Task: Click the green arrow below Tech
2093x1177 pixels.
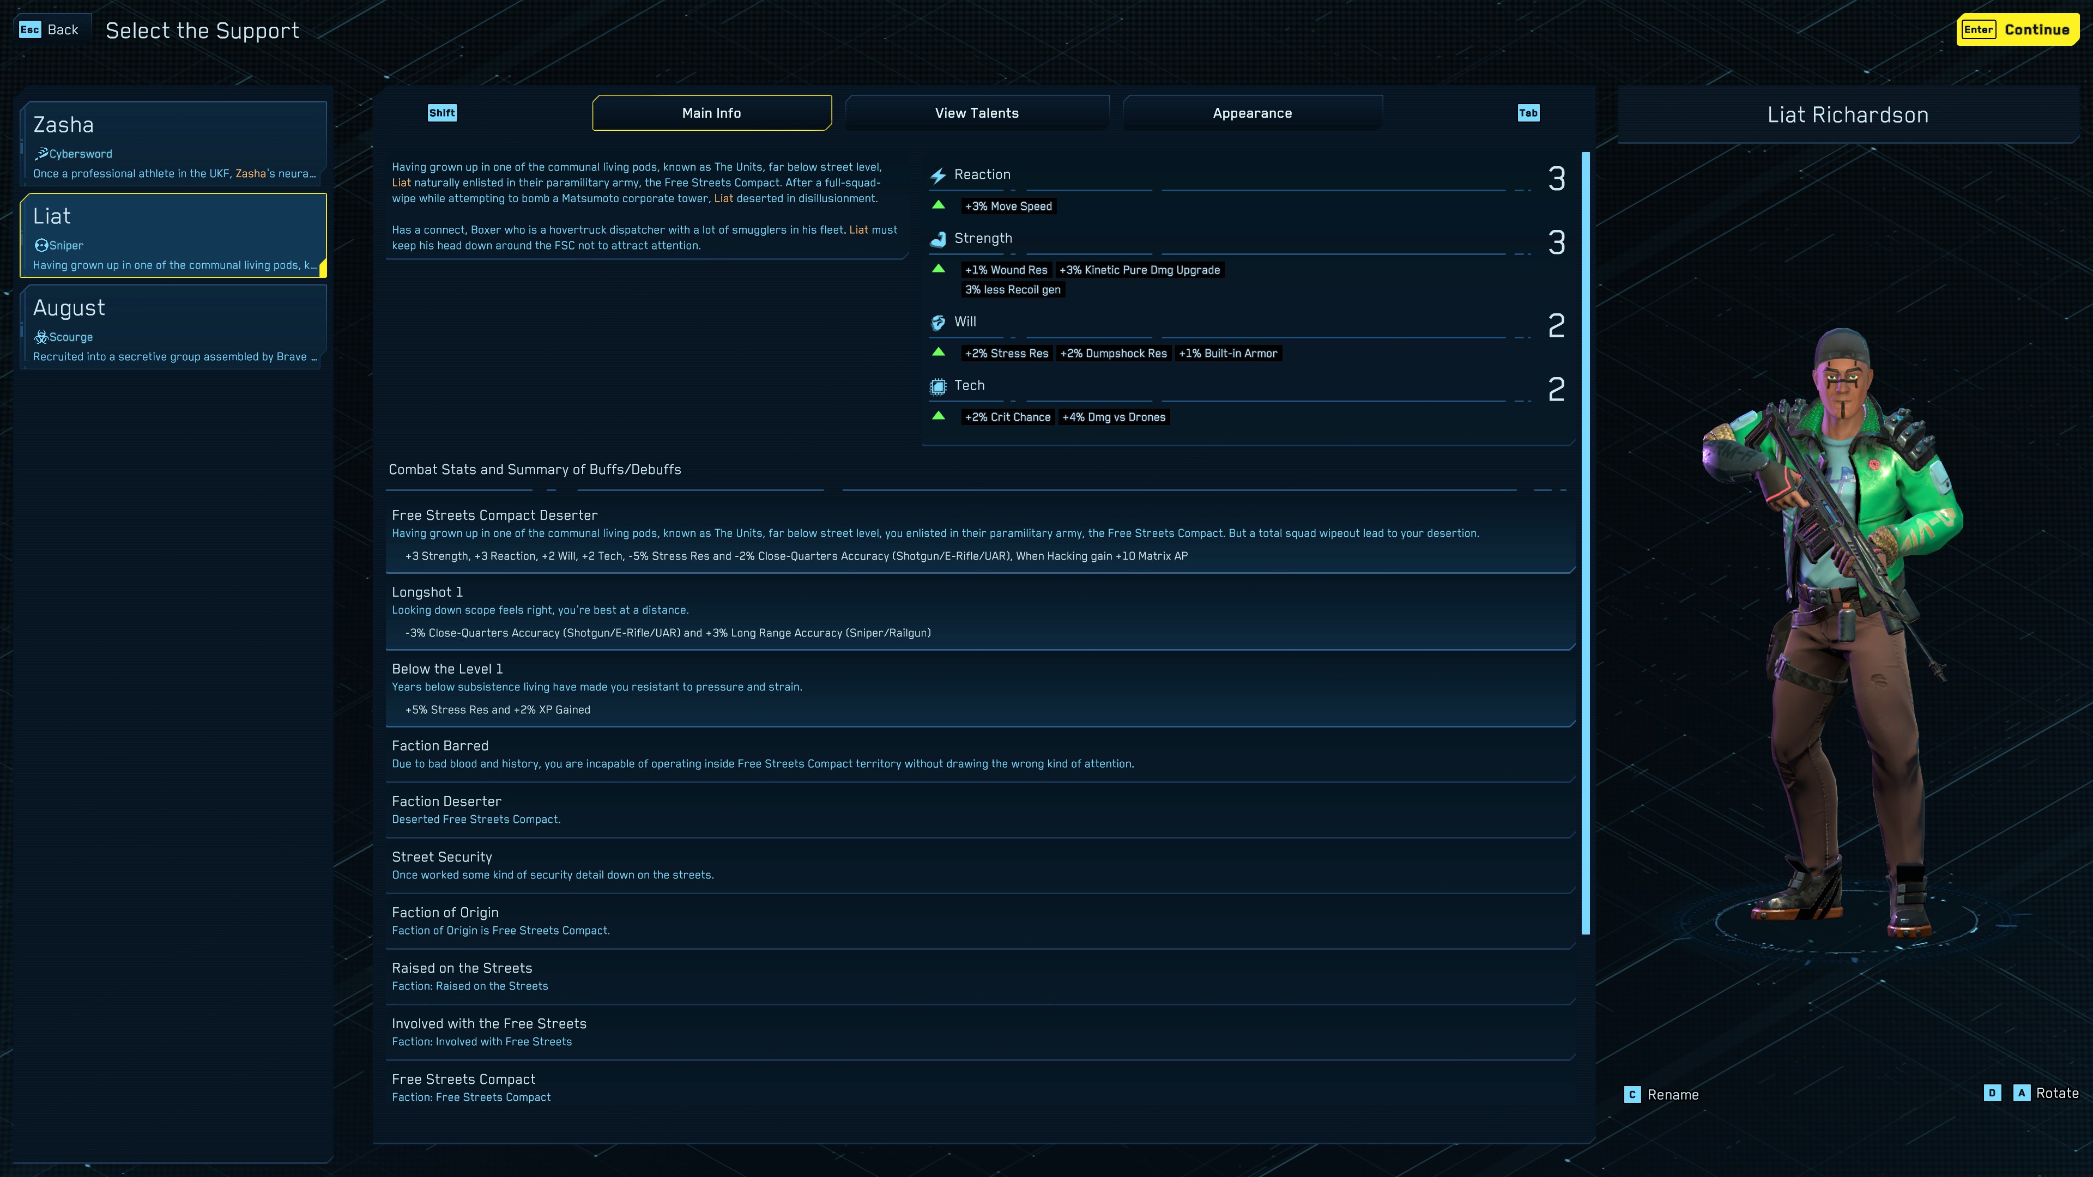Action: [939, 416]
